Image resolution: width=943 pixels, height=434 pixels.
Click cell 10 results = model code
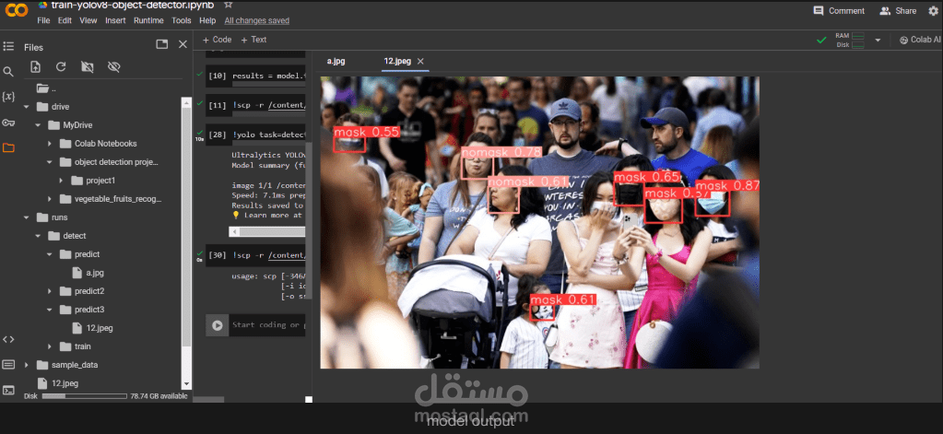[268, 76]
